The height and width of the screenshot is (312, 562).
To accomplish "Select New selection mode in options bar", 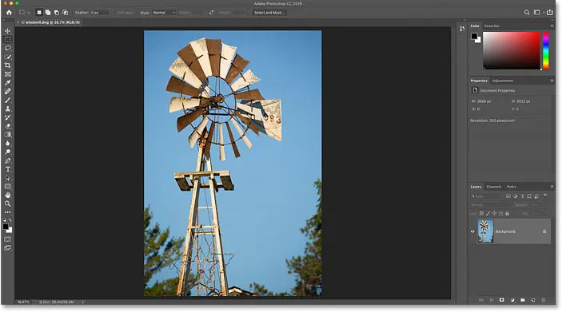I will click(x=39, y=13).
